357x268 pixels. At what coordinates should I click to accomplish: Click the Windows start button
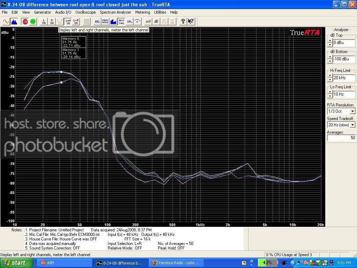[17, 263]
